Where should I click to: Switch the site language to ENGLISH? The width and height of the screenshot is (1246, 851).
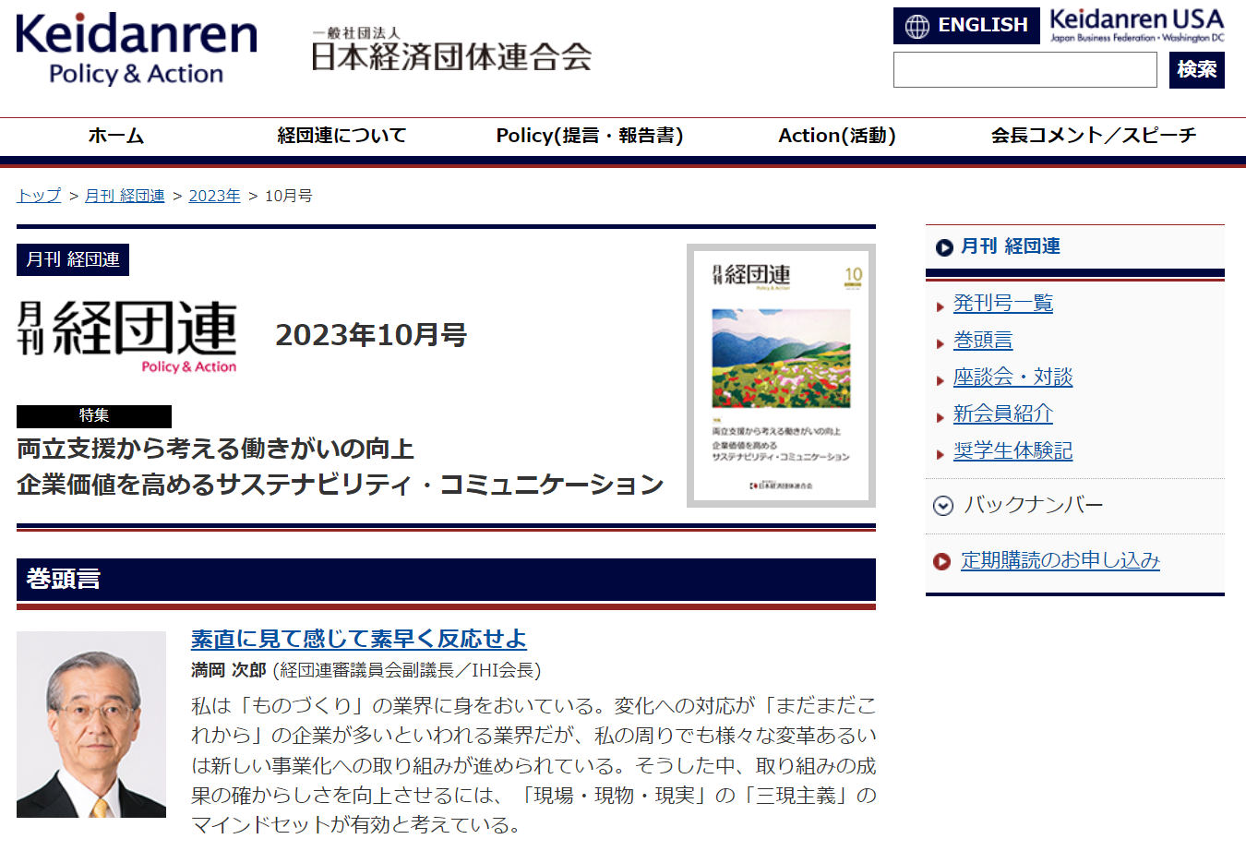point(966,26)
